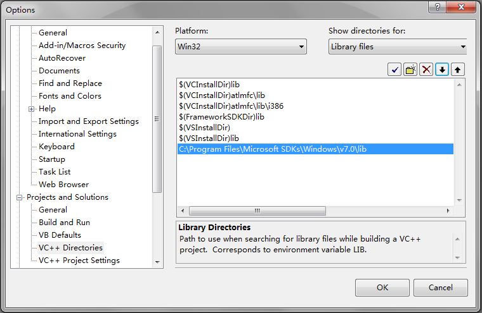Click the directory list horizontal scrollbar thumb

click(x=257, y=211)
